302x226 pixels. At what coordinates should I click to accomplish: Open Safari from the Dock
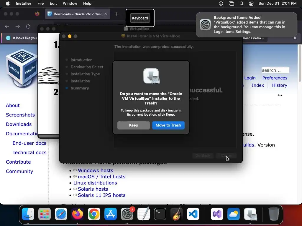(61, 214)
